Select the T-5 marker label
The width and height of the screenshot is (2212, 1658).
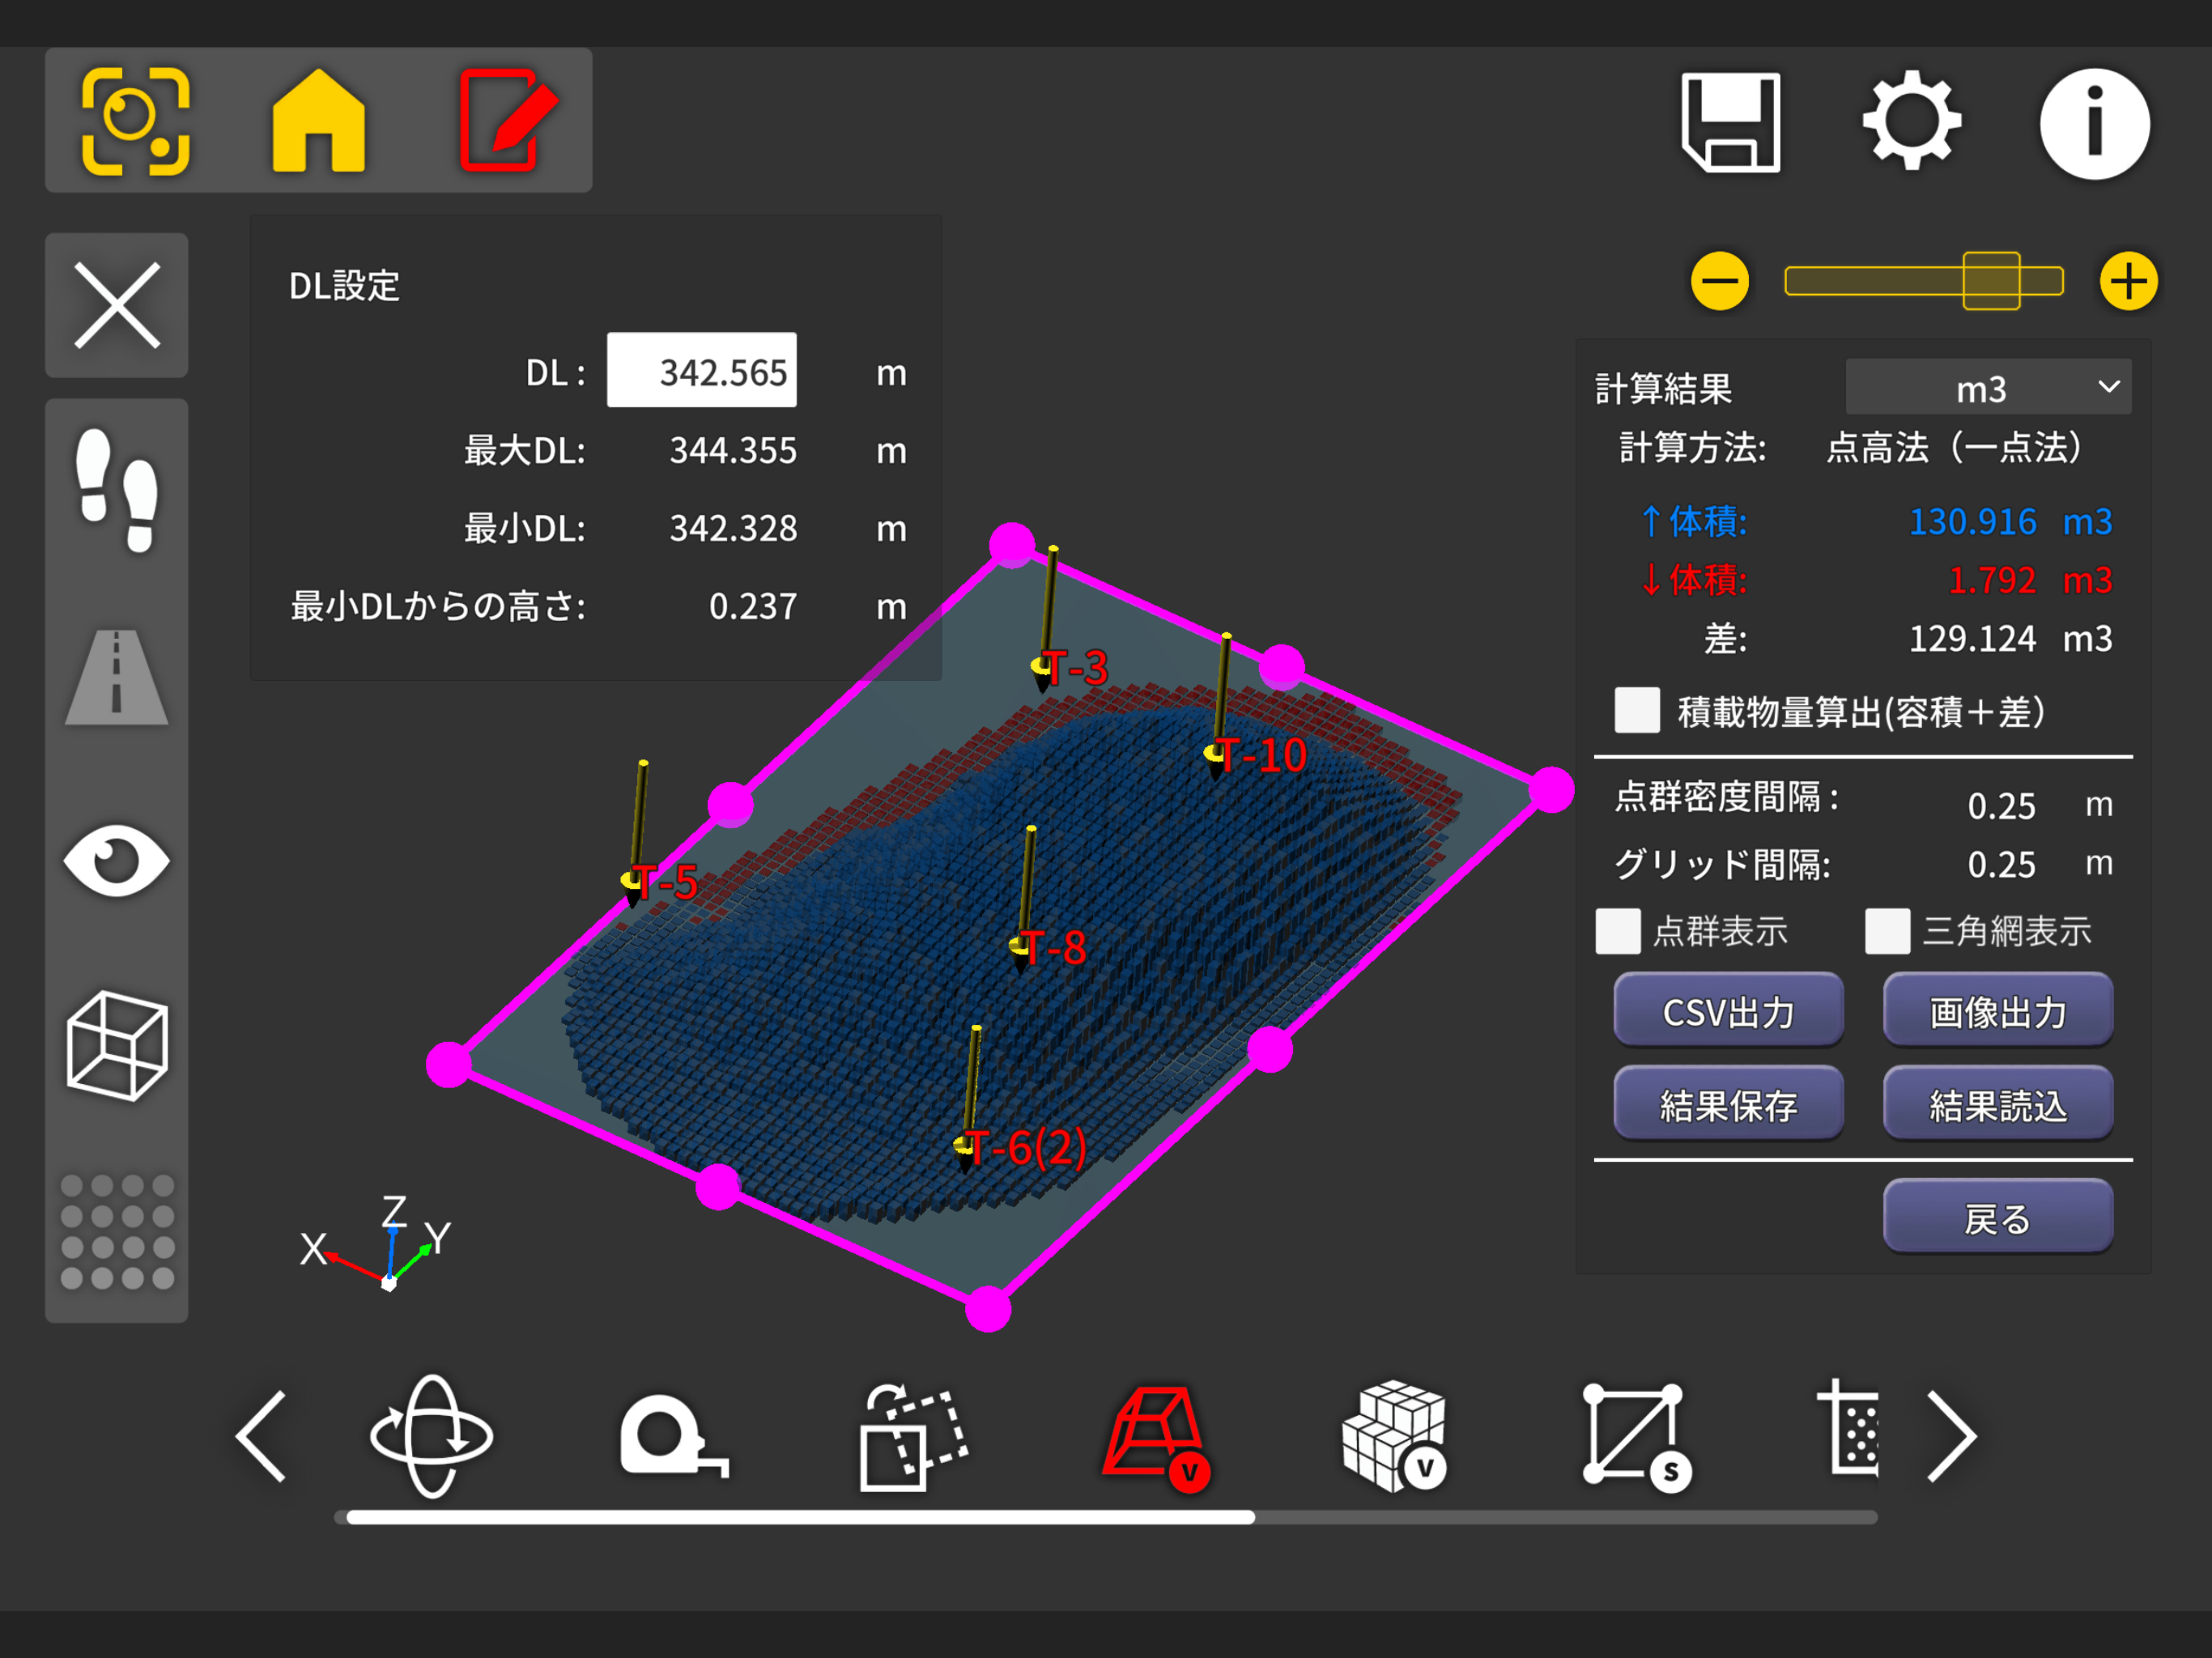665,882
